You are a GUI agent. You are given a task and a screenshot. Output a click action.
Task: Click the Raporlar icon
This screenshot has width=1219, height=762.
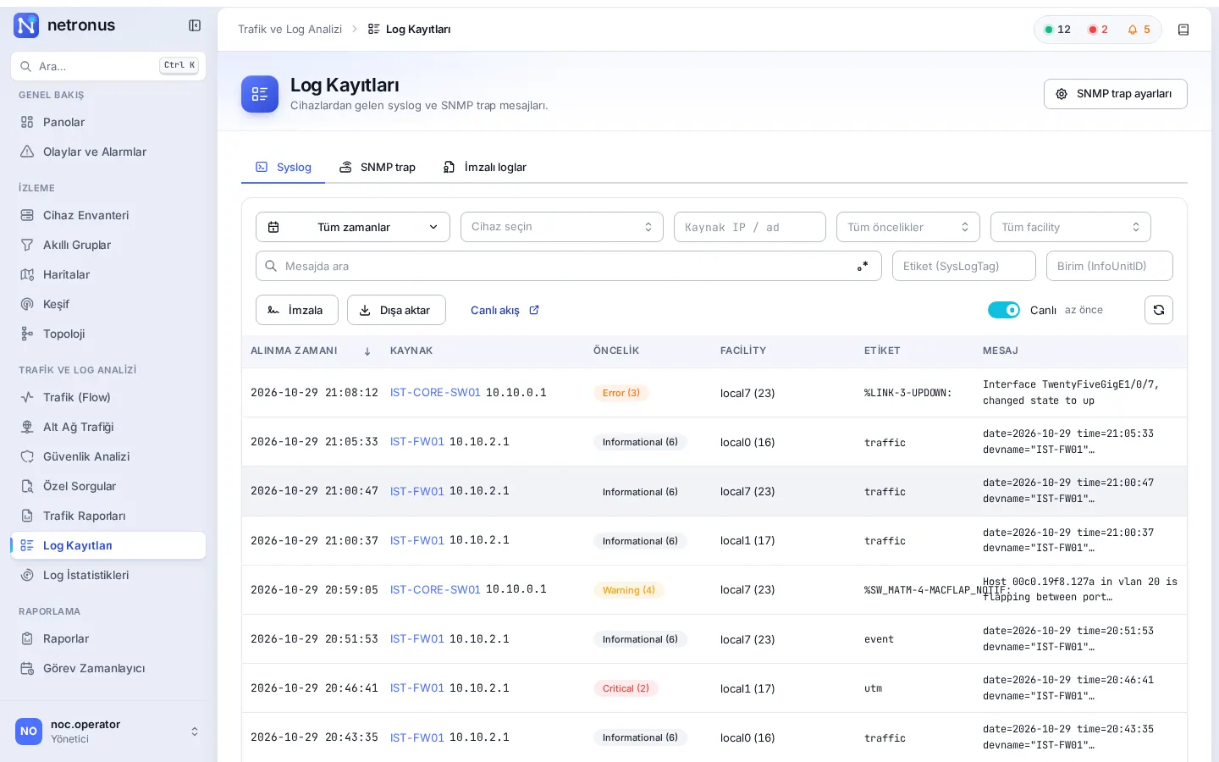pyautogui.click(x=27, y=638)
